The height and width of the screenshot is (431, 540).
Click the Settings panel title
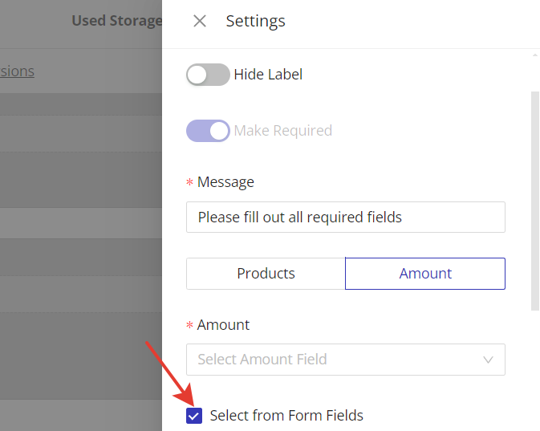pyautogui.click(x=255, y=21)
